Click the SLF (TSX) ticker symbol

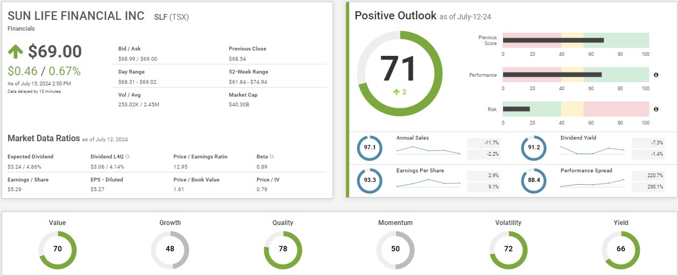(172, 17)
